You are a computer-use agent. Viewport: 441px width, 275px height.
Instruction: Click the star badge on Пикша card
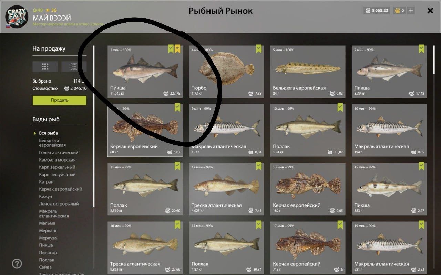[x=177, y=49]
